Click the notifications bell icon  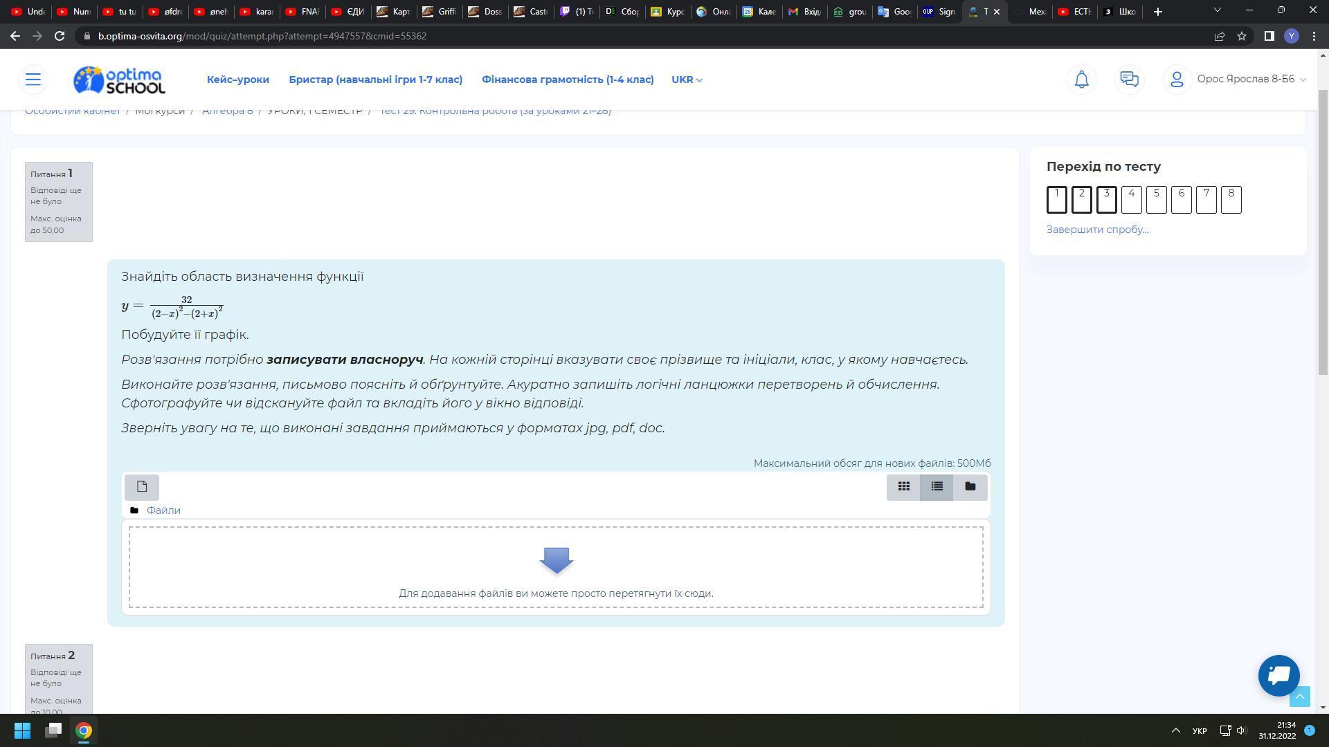(1081, 79)
